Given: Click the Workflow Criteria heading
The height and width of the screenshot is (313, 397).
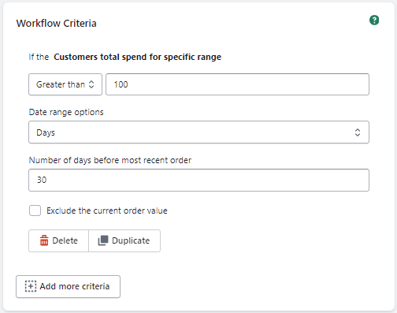Looking at the screenshot, I should coord(56,24).
